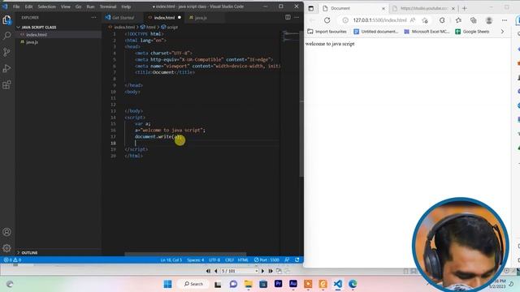The height and width of the screenshot is (292, 520).
Task: Click the errors and warnings indicator in the status bar
Action: 12,260
